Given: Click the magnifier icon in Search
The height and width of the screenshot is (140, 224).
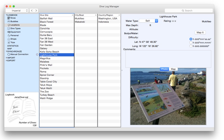Looking at the screenshot, I should click(183, 11).
